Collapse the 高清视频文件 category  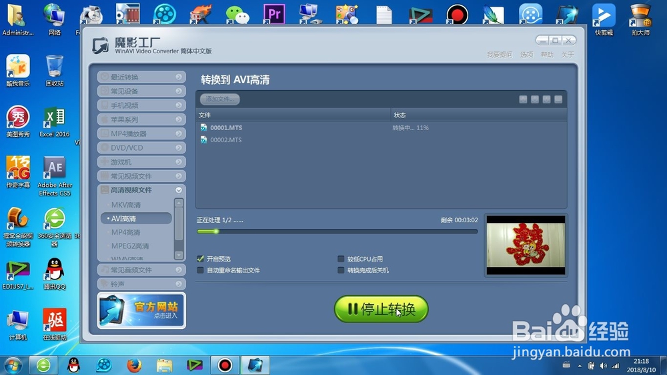141,190
